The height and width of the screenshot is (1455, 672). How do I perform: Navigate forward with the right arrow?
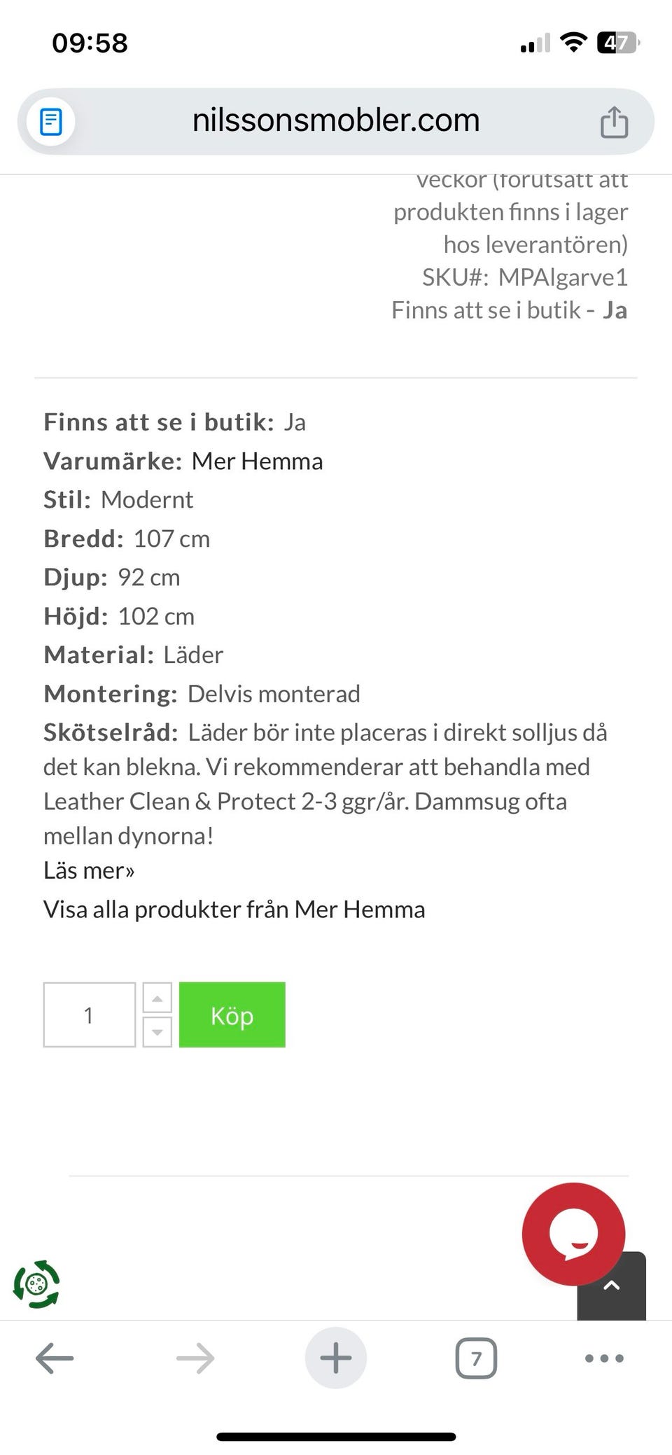tap(196, 1357)
